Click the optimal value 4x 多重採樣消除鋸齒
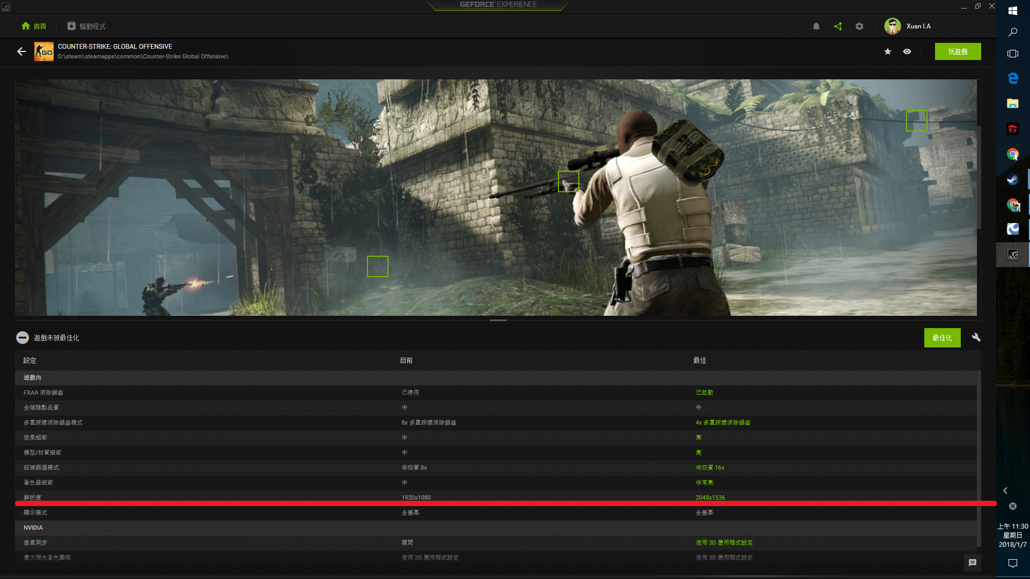The width and height of the screenshot is (1030, 579). [x=723, y=422]
